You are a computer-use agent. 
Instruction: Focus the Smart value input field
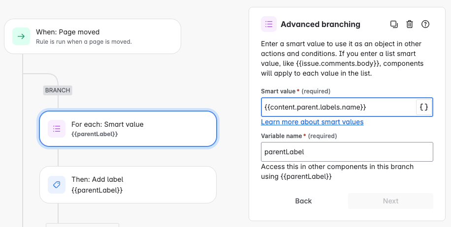(x=338, y=107)
